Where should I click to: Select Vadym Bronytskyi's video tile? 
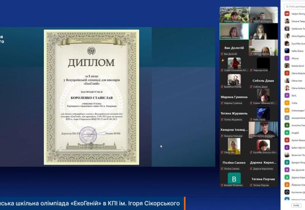point(263,15)
